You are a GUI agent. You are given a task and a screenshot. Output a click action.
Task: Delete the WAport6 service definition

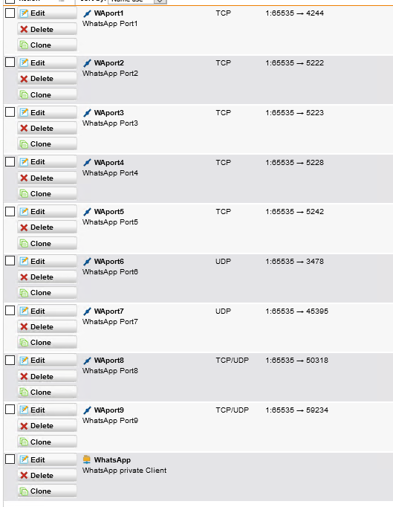pos(48,277)
